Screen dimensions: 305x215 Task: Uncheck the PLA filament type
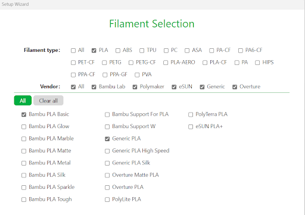coord(94,51)
